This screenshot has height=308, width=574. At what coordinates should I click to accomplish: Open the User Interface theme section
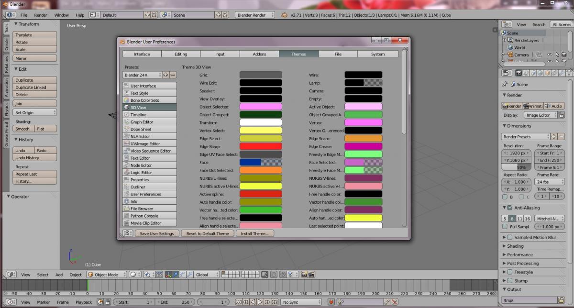coord(150,86)
